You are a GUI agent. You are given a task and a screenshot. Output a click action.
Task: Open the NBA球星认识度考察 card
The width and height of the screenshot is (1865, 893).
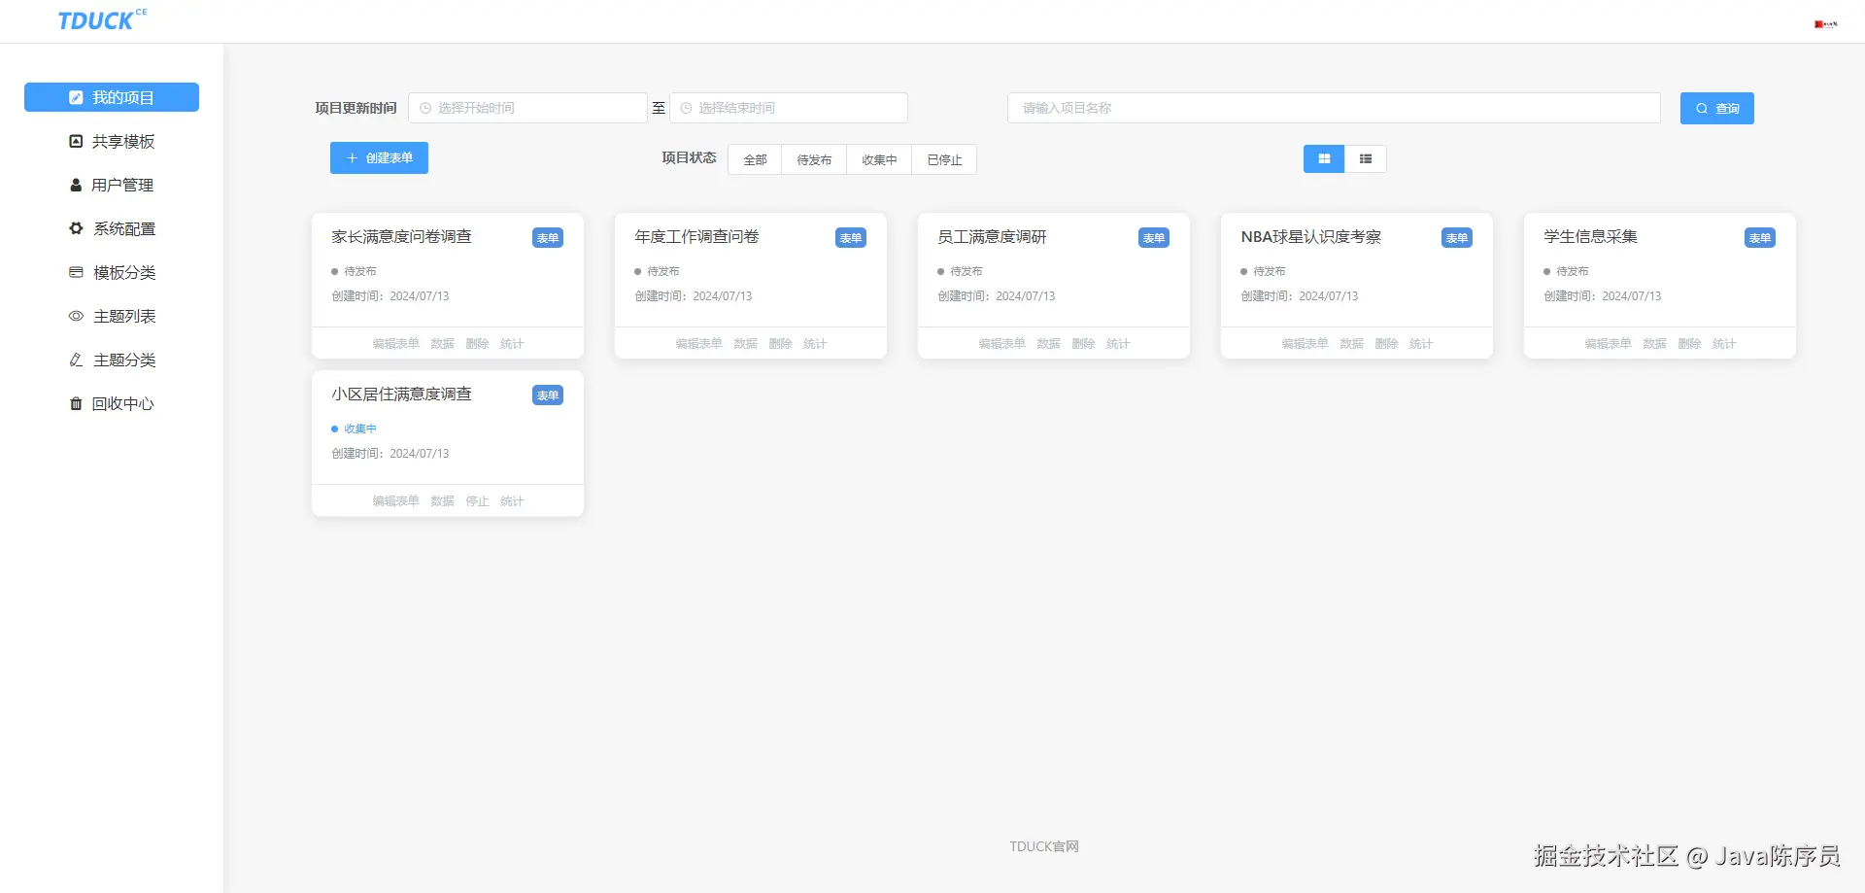[x=1357, y=286]
